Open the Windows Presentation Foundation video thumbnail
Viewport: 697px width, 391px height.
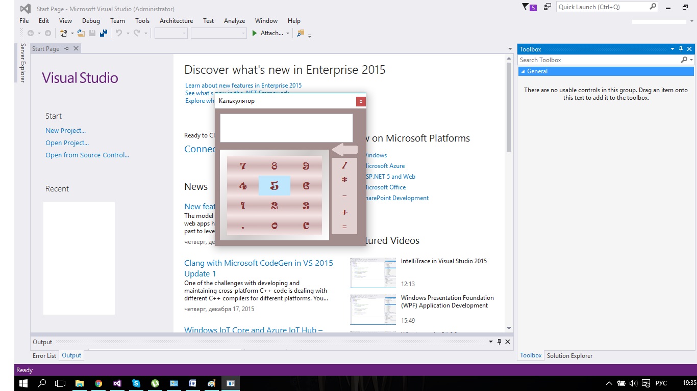tap(373, 310)
